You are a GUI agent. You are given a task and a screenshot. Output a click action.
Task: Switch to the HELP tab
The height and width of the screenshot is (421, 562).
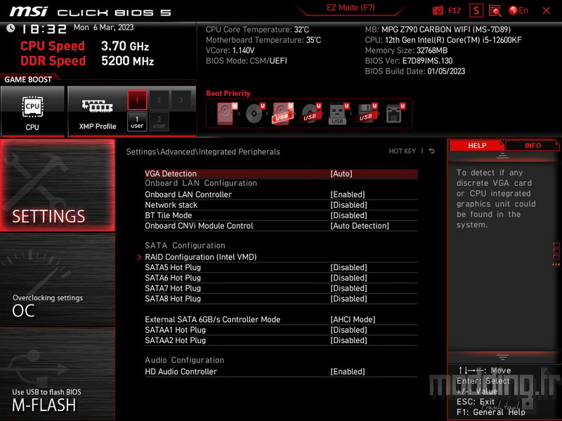point(477,146)
